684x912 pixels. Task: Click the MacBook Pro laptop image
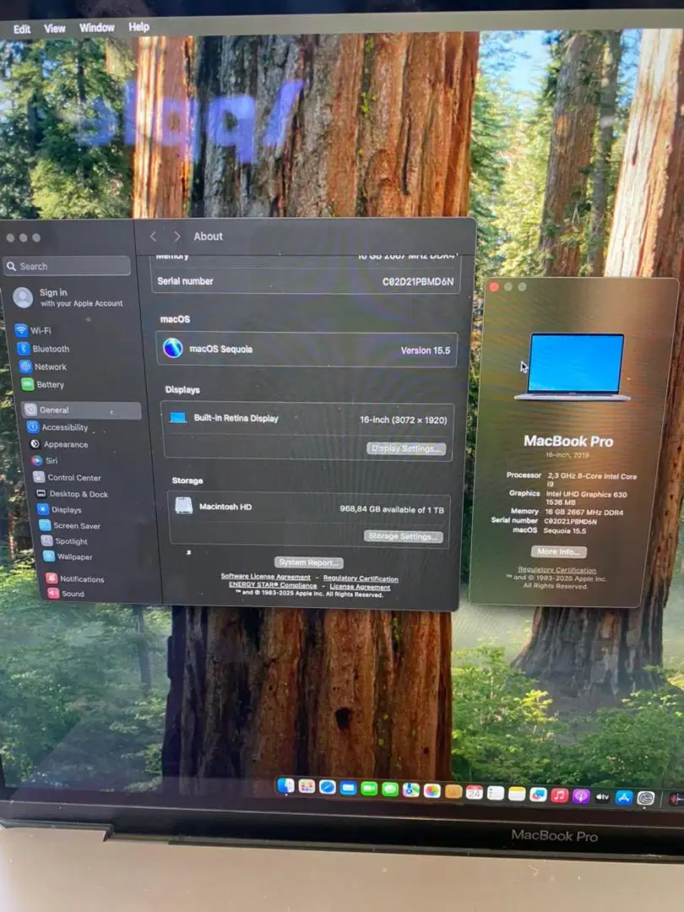coord(573,366)
